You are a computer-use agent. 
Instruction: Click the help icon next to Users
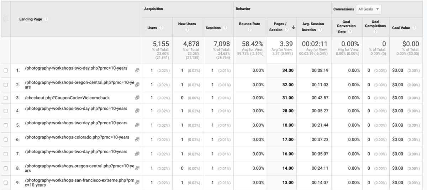coord(162,28)
